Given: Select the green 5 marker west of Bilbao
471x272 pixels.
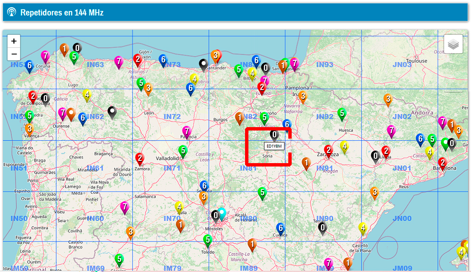Looking at the screenshot, I should [239, 71].
